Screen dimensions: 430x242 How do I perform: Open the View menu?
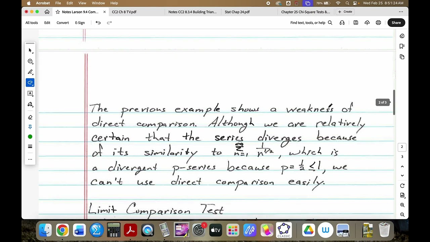(x=82, y=3)
